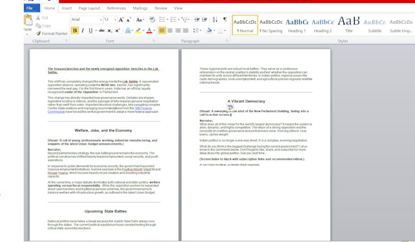The width and height of the screenshot is (415, 242).
Task: Increase paragraph indent
Action: pyautogui.click(x=204, y=20)
